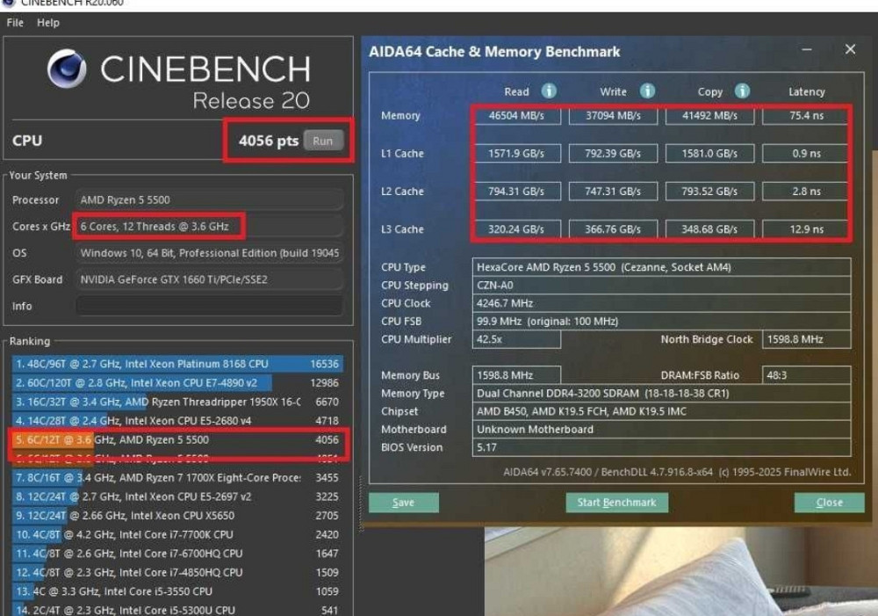Click the Read column info icon

click(548, 91)
